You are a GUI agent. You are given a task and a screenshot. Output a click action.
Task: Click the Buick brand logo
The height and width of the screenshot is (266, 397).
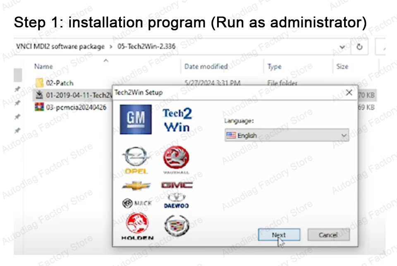click(x=137, y=203)
